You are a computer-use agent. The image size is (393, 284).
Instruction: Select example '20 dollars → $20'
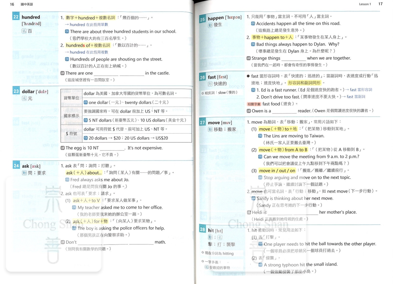tap(128, 138)
